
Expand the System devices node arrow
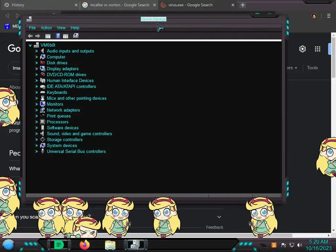[36, 145]
